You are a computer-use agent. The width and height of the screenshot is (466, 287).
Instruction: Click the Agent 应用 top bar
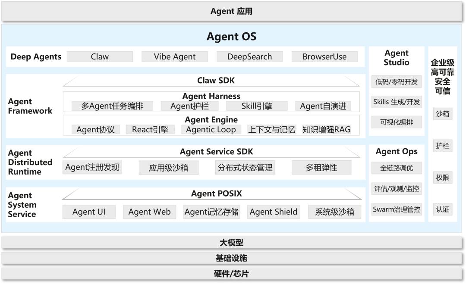(232, 11)
